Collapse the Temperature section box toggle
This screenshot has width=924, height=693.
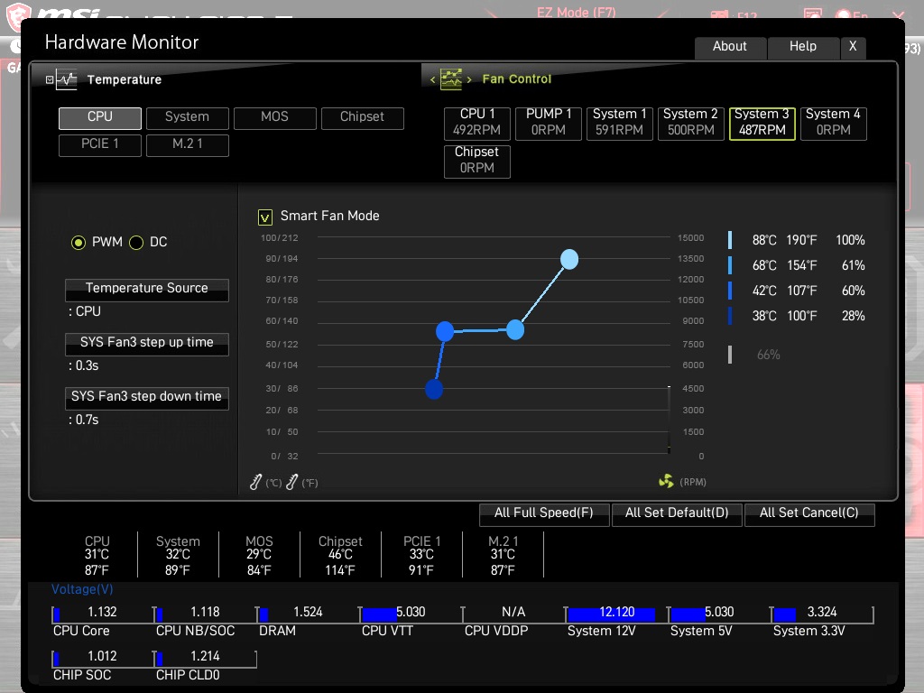(50, 79)
